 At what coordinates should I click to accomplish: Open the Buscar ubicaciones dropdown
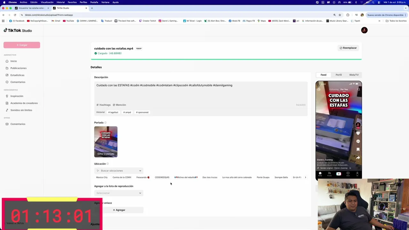tap(119, 171)
